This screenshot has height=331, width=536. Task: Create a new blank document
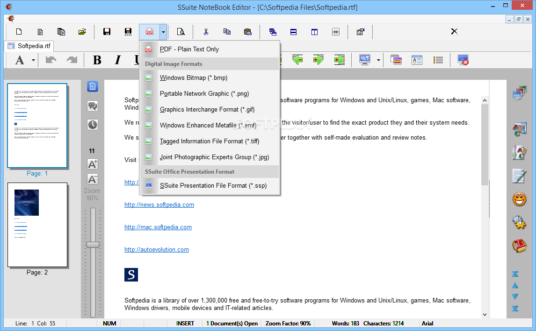tap(19, 32)
